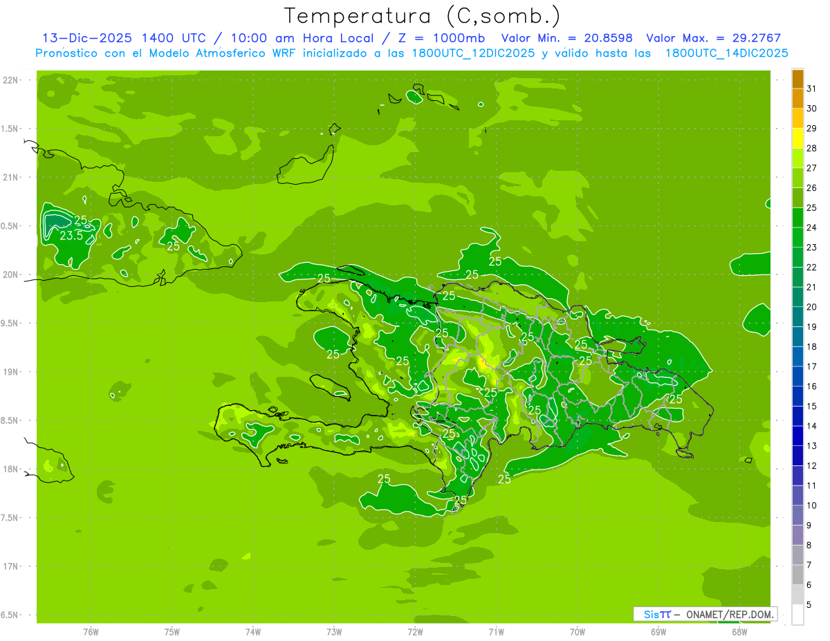This screenshot has height=641, width=830.
Task: Click the '72W' longitude label
Action: pyautogui.click(x=415, y=631)
